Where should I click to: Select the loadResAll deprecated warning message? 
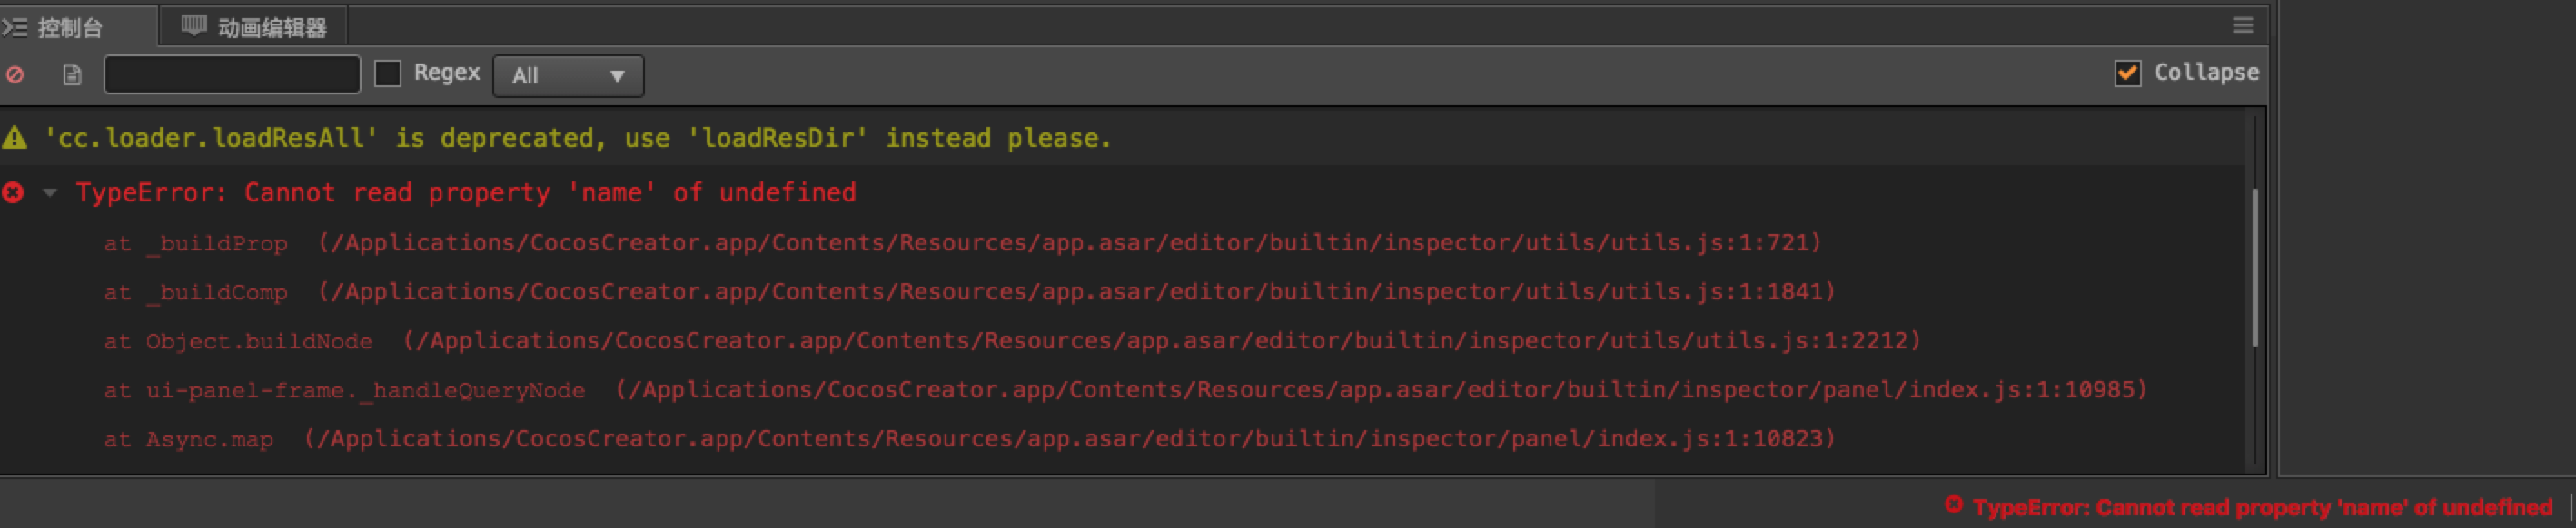coord(578,138)
